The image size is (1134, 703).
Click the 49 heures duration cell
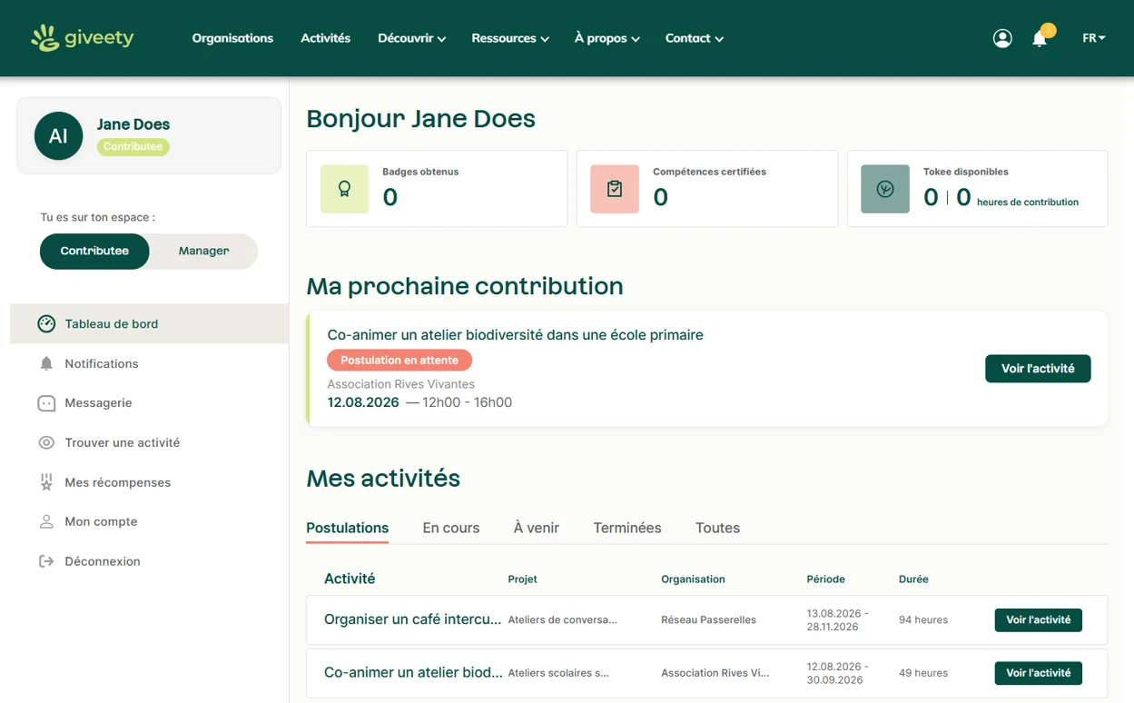tap(923, 673)
